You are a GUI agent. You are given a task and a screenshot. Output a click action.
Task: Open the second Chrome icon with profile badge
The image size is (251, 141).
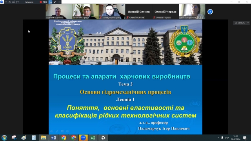(x=73, y=137)
